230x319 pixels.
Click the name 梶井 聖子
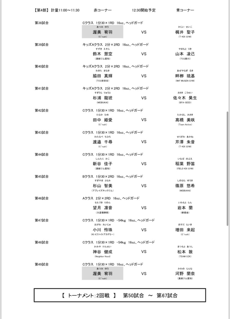click(x=185, y=32)
